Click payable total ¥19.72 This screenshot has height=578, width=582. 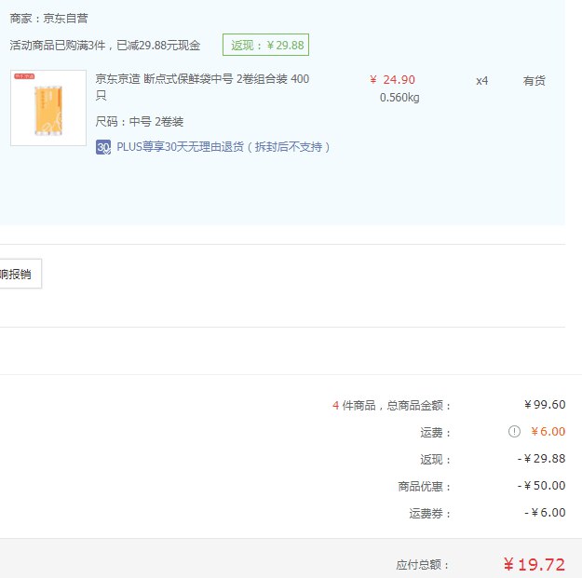pyautogui.click(x=535, y=565)
